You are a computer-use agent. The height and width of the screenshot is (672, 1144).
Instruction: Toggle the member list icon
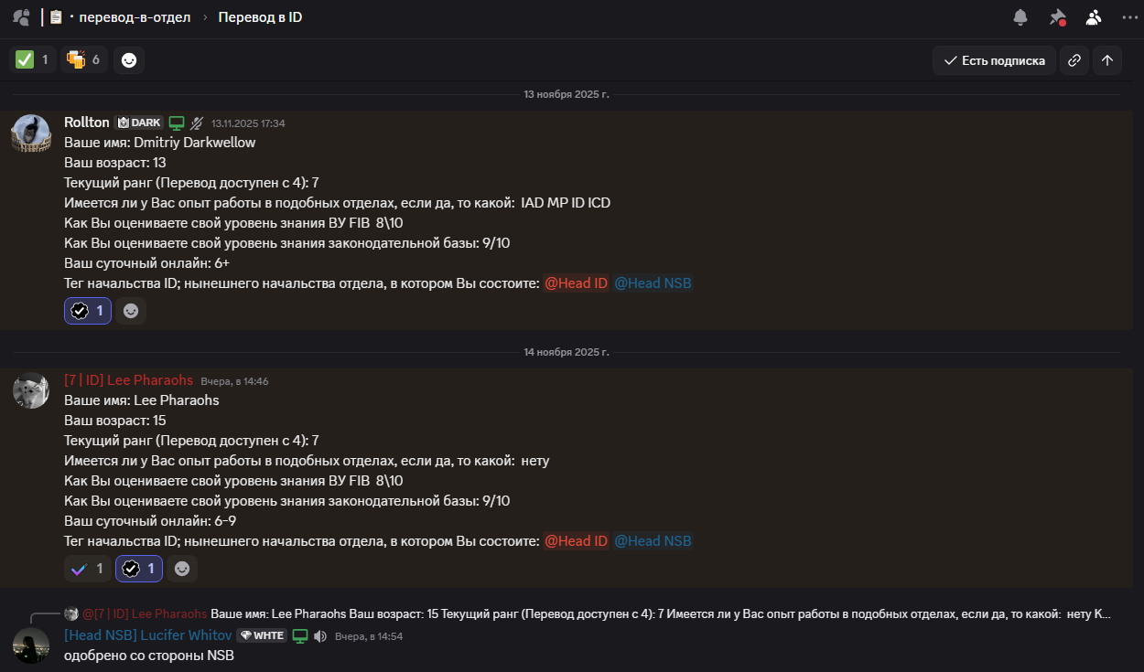coord(1094,17)
